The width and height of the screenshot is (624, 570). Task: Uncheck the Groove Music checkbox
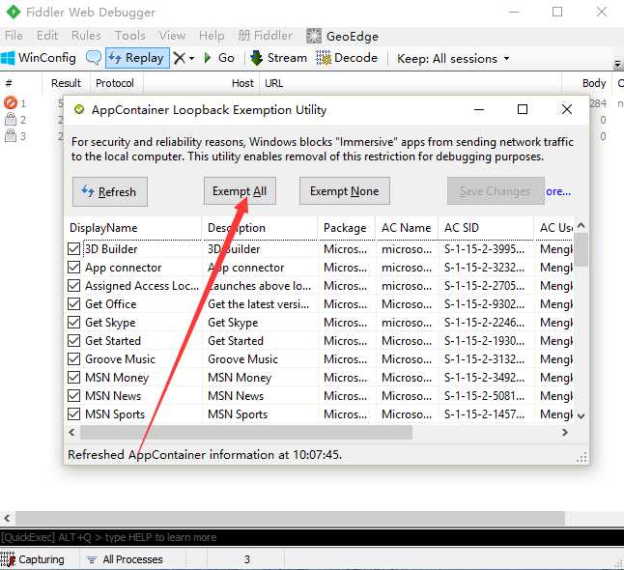click(x=73, y=358)
